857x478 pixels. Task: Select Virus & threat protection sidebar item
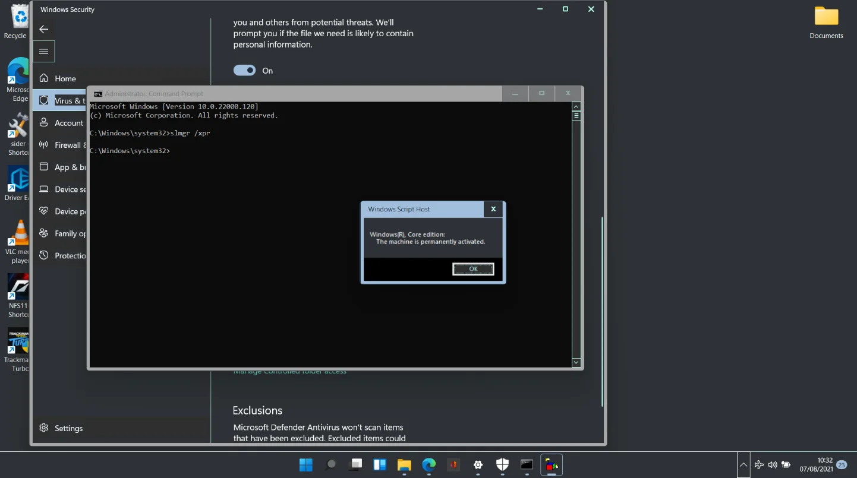(x=59, y=100)
